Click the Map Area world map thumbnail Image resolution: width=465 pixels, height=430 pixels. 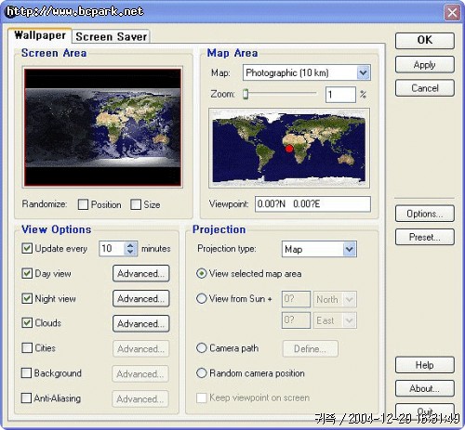pos(289,149)
